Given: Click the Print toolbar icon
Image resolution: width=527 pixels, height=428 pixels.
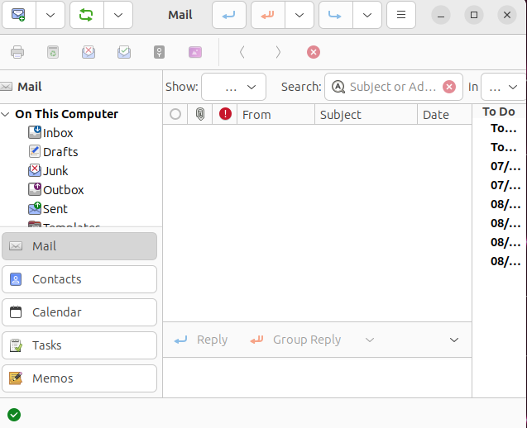Looking at the screenshot, I should pyautogui.click(x=17, y=52).
